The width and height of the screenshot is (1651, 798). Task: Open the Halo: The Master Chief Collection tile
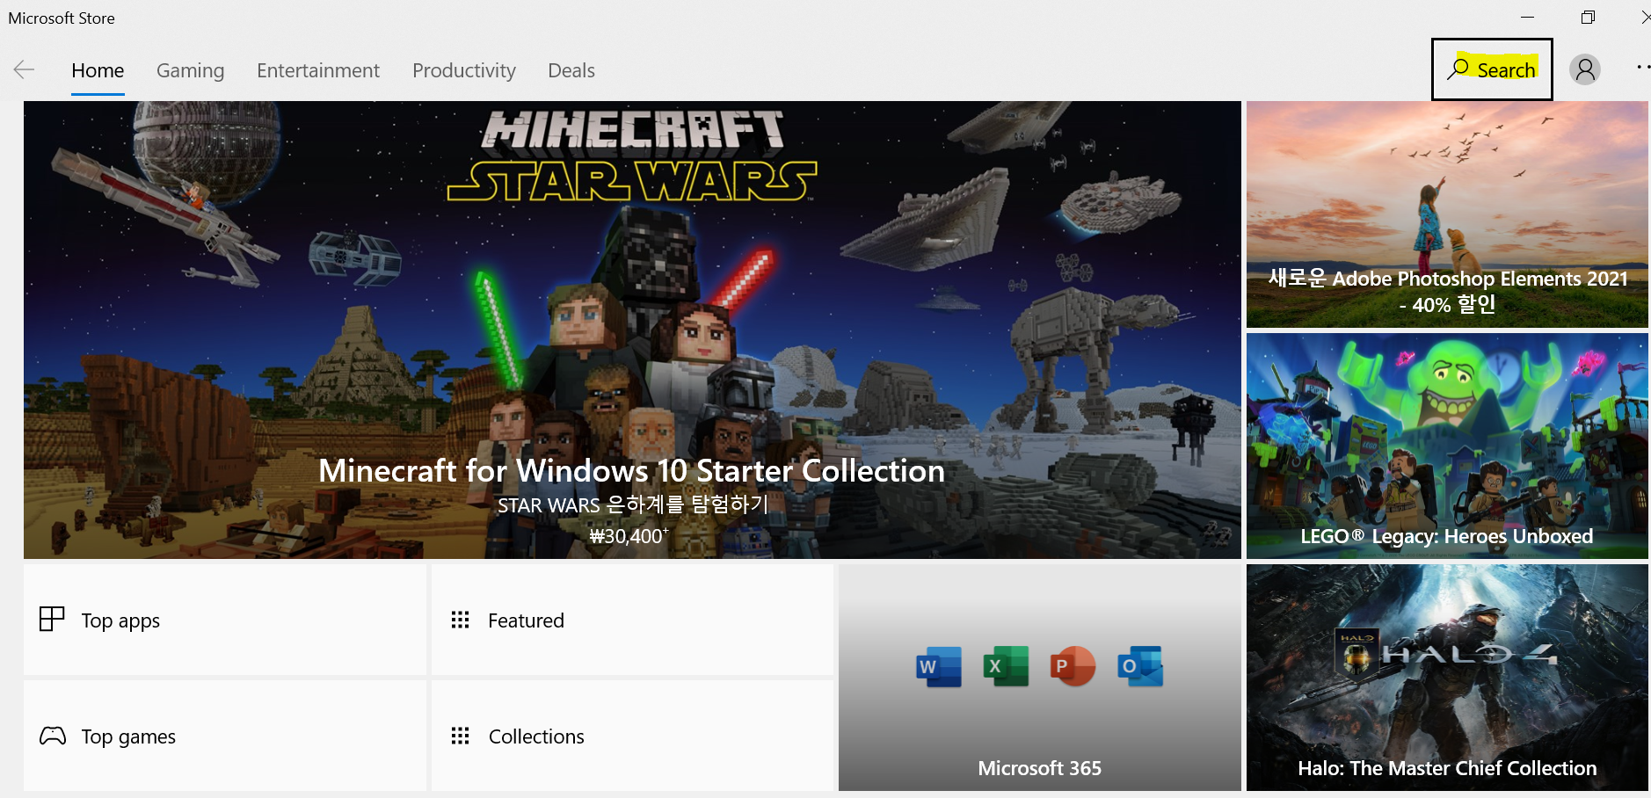[x=1447, y=678]
